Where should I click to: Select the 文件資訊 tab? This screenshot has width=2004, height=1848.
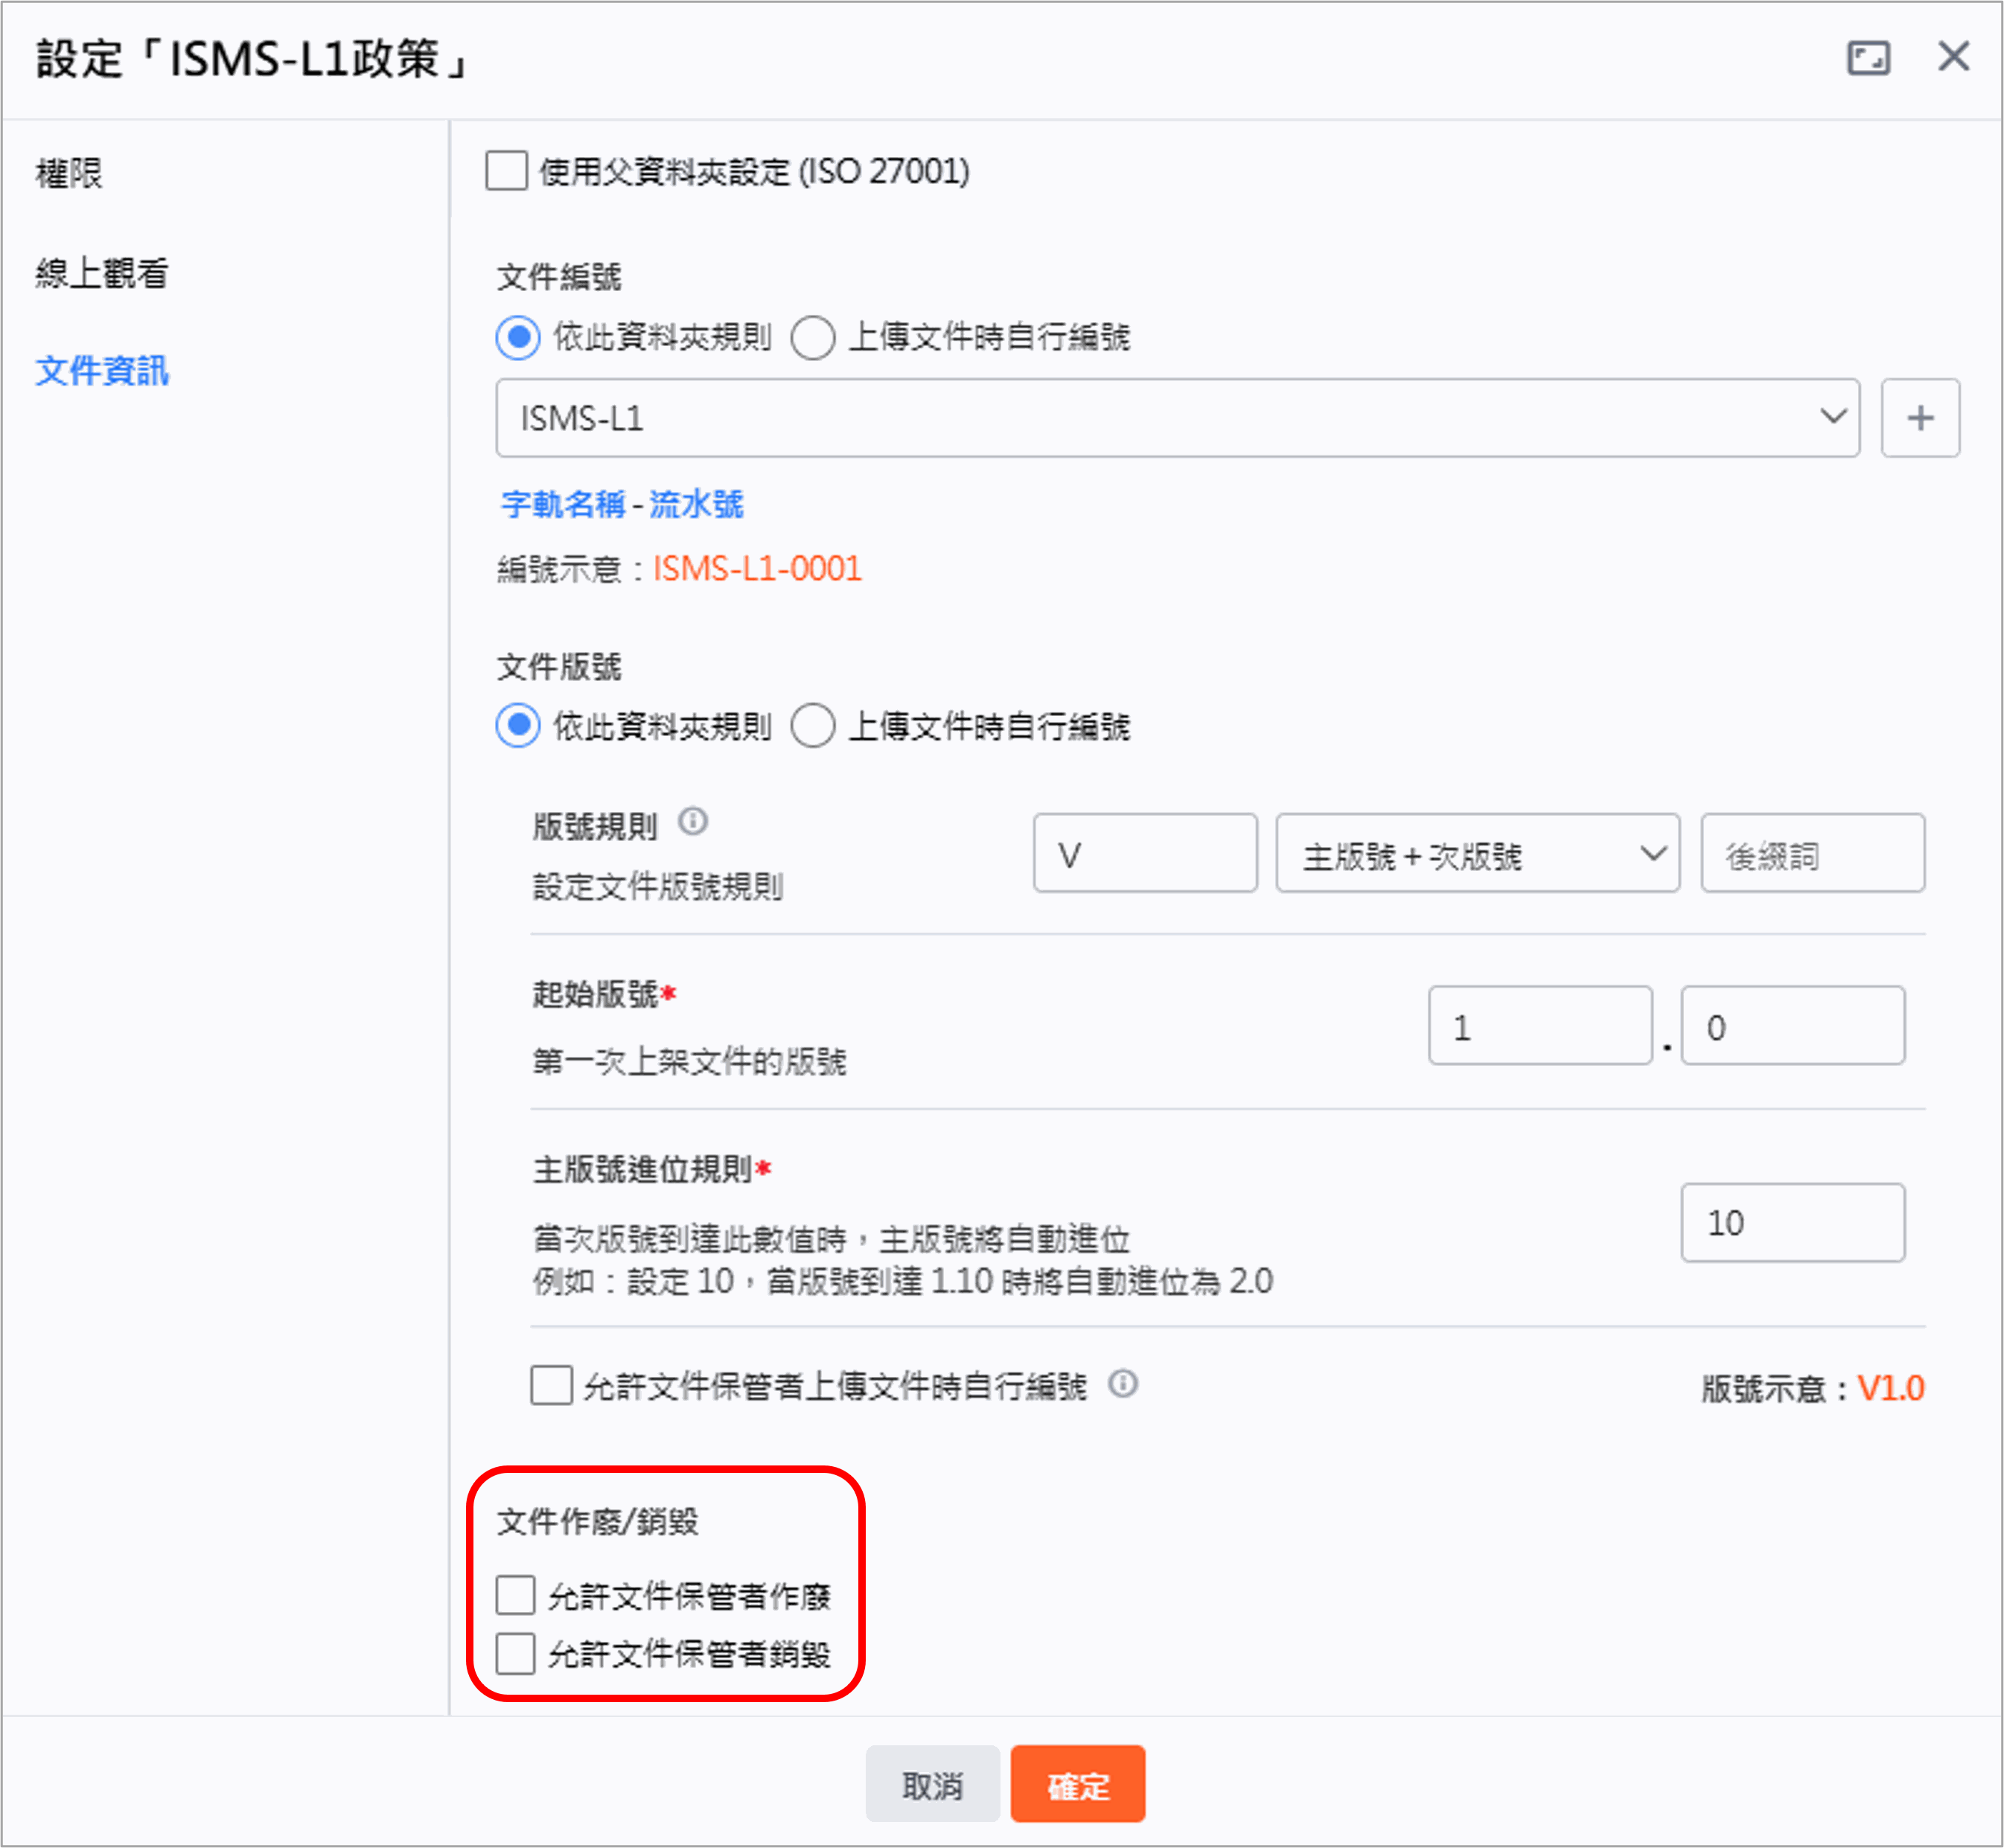point(102,371)
